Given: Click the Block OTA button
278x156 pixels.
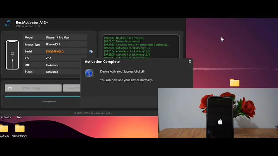Looking at the screenshot, I should pos(72,88).
